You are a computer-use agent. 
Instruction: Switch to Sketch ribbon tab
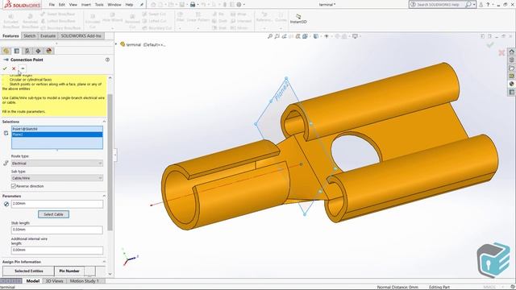pos(30,35)
